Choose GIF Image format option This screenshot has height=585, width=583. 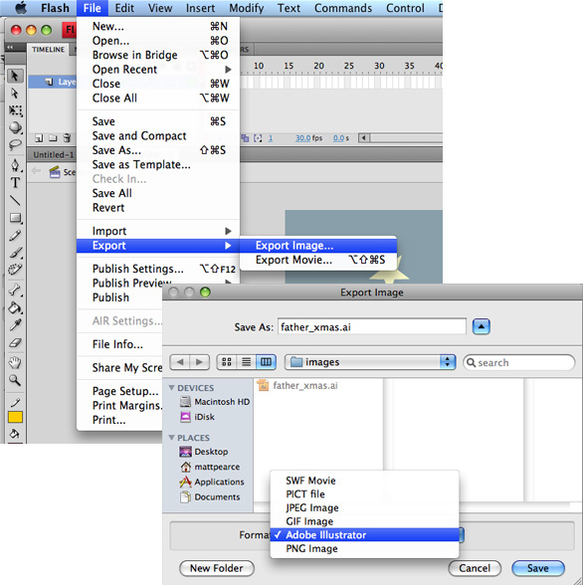point(365,521)
